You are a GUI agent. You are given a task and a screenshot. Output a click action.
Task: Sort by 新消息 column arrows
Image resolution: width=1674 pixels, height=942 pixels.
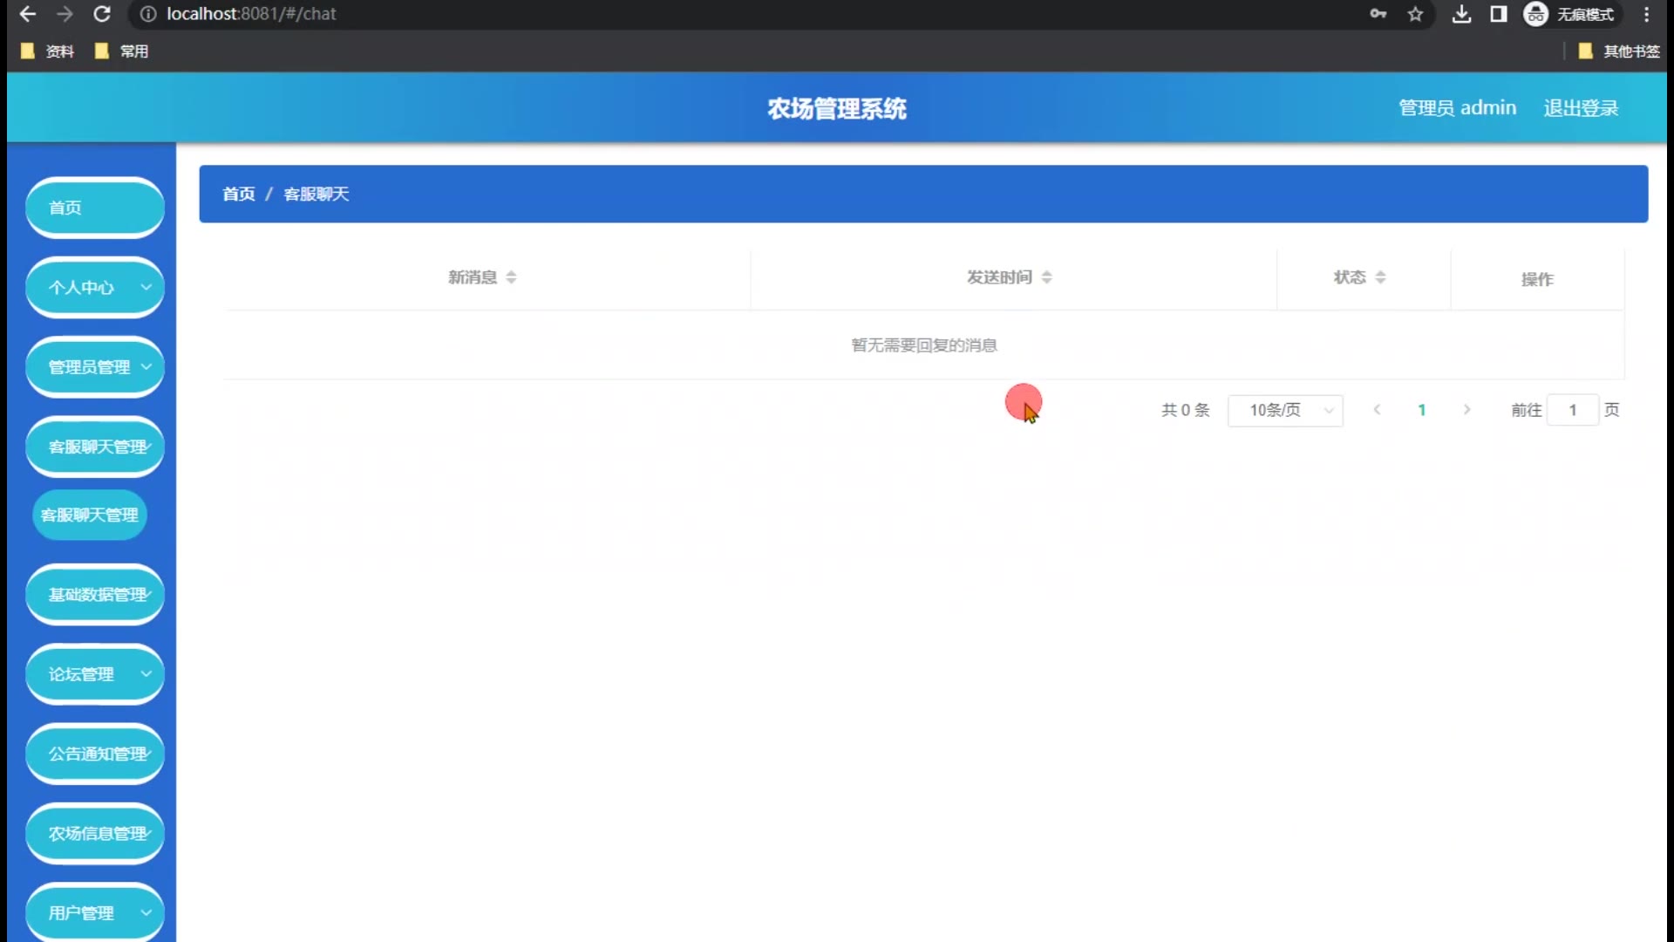[511, 277]
